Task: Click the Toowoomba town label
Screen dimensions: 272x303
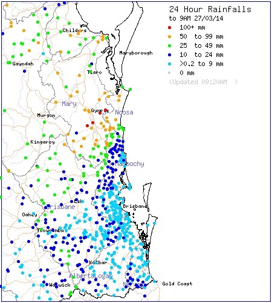Action: [50, 230]
